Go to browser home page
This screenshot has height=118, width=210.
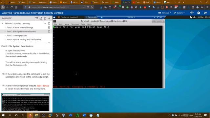point(16,7)
